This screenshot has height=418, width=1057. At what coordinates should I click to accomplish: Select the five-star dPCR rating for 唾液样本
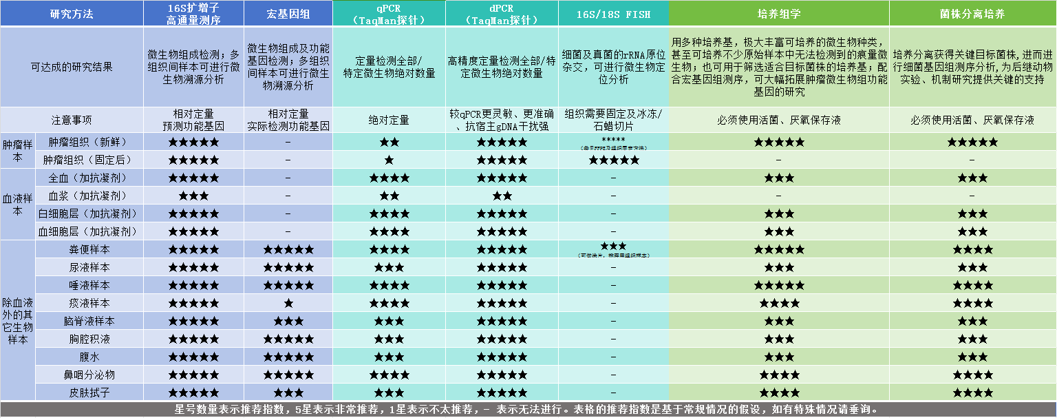(502, 285)
